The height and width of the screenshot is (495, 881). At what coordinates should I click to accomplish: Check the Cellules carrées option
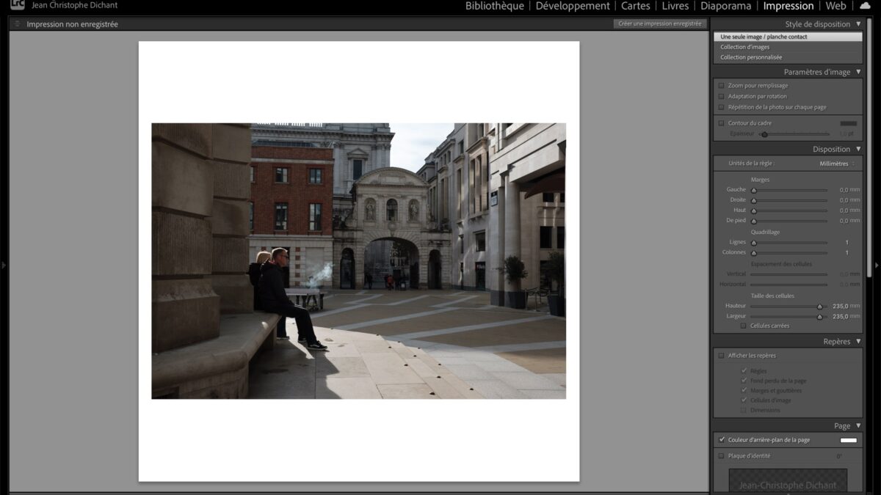(x=743, y=326)
